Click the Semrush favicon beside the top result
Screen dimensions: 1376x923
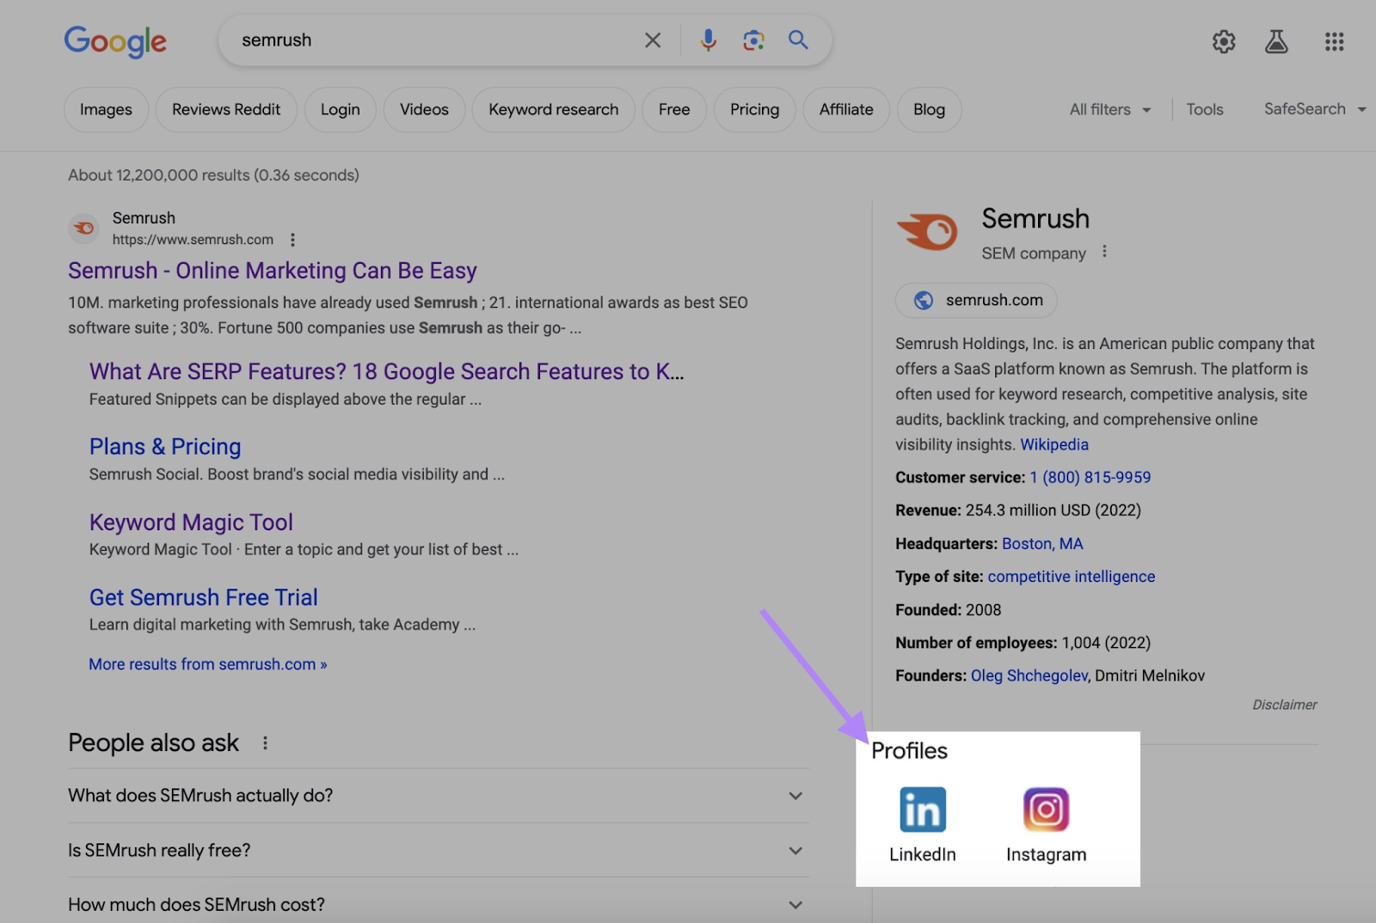[83, 228]
